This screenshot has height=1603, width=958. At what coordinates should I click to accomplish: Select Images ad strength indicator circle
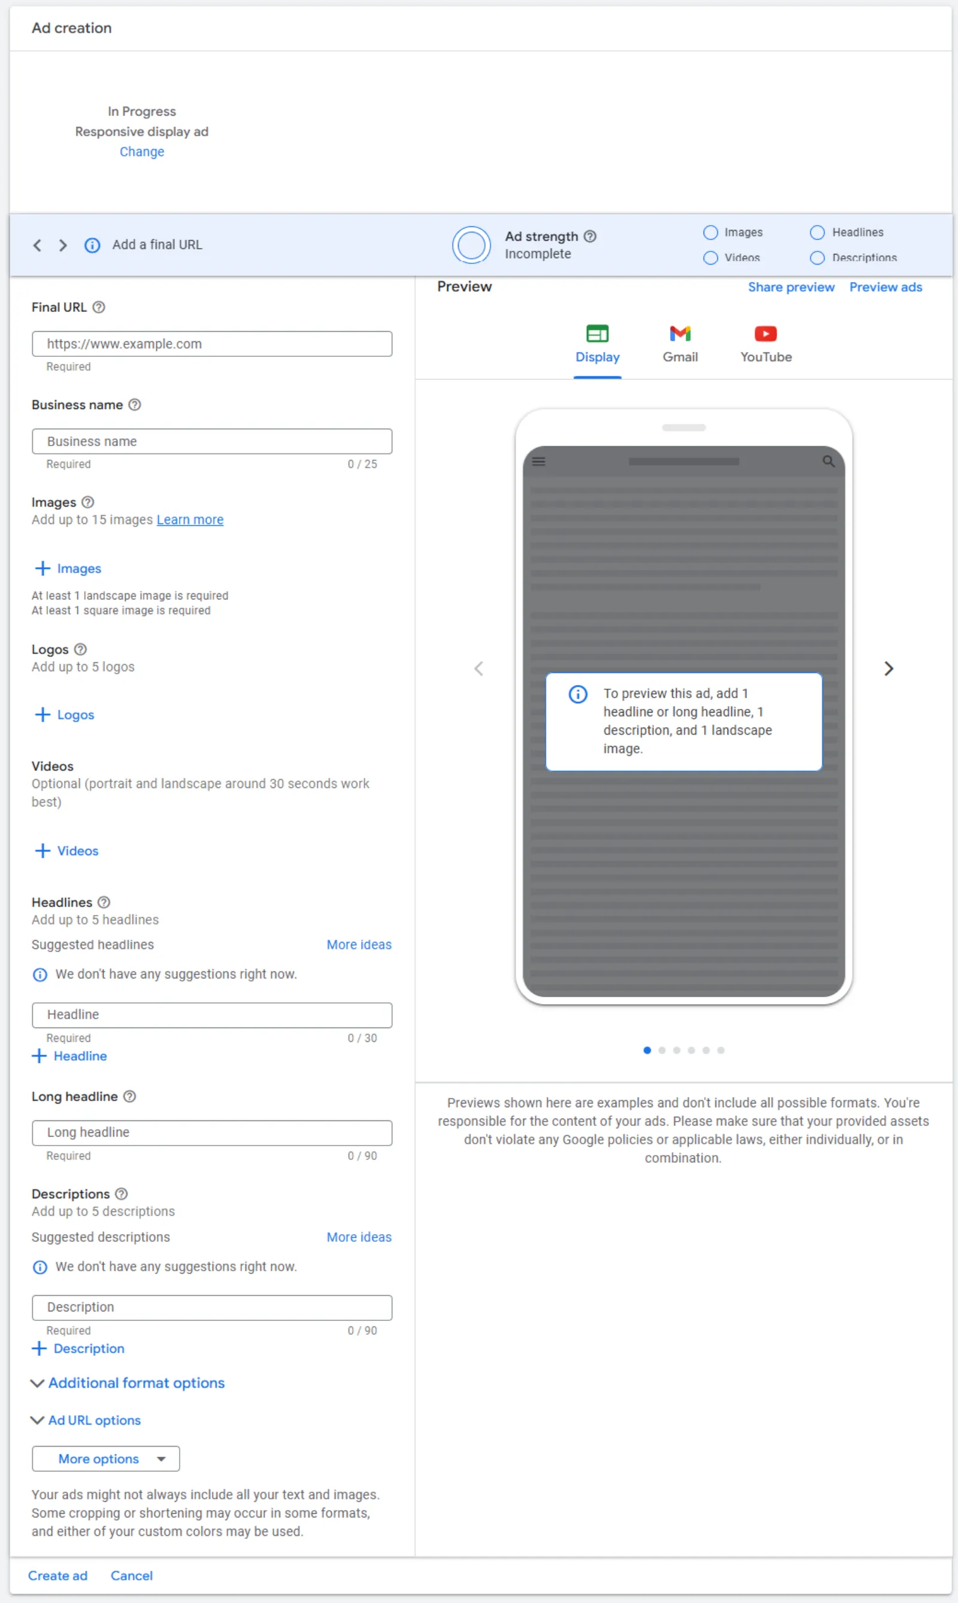click(711, 232)
